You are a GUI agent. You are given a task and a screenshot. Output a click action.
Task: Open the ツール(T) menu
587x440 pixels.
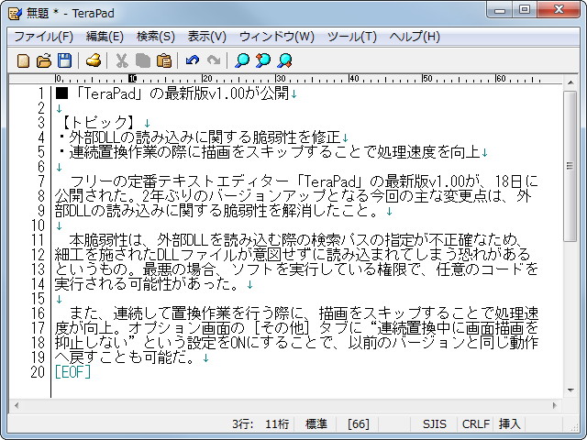click(351, 37)
